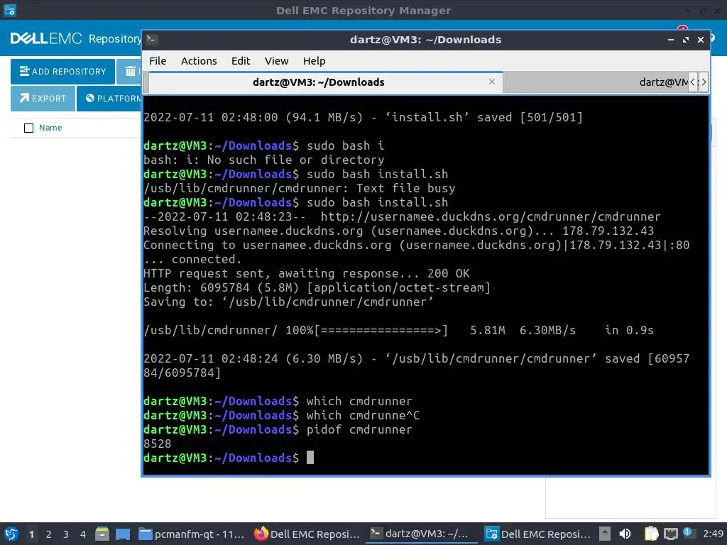The width and height of the screenshot is (727, 545).
Task: Switch to virtual desktop 2
Action: (x=49, y=534)
